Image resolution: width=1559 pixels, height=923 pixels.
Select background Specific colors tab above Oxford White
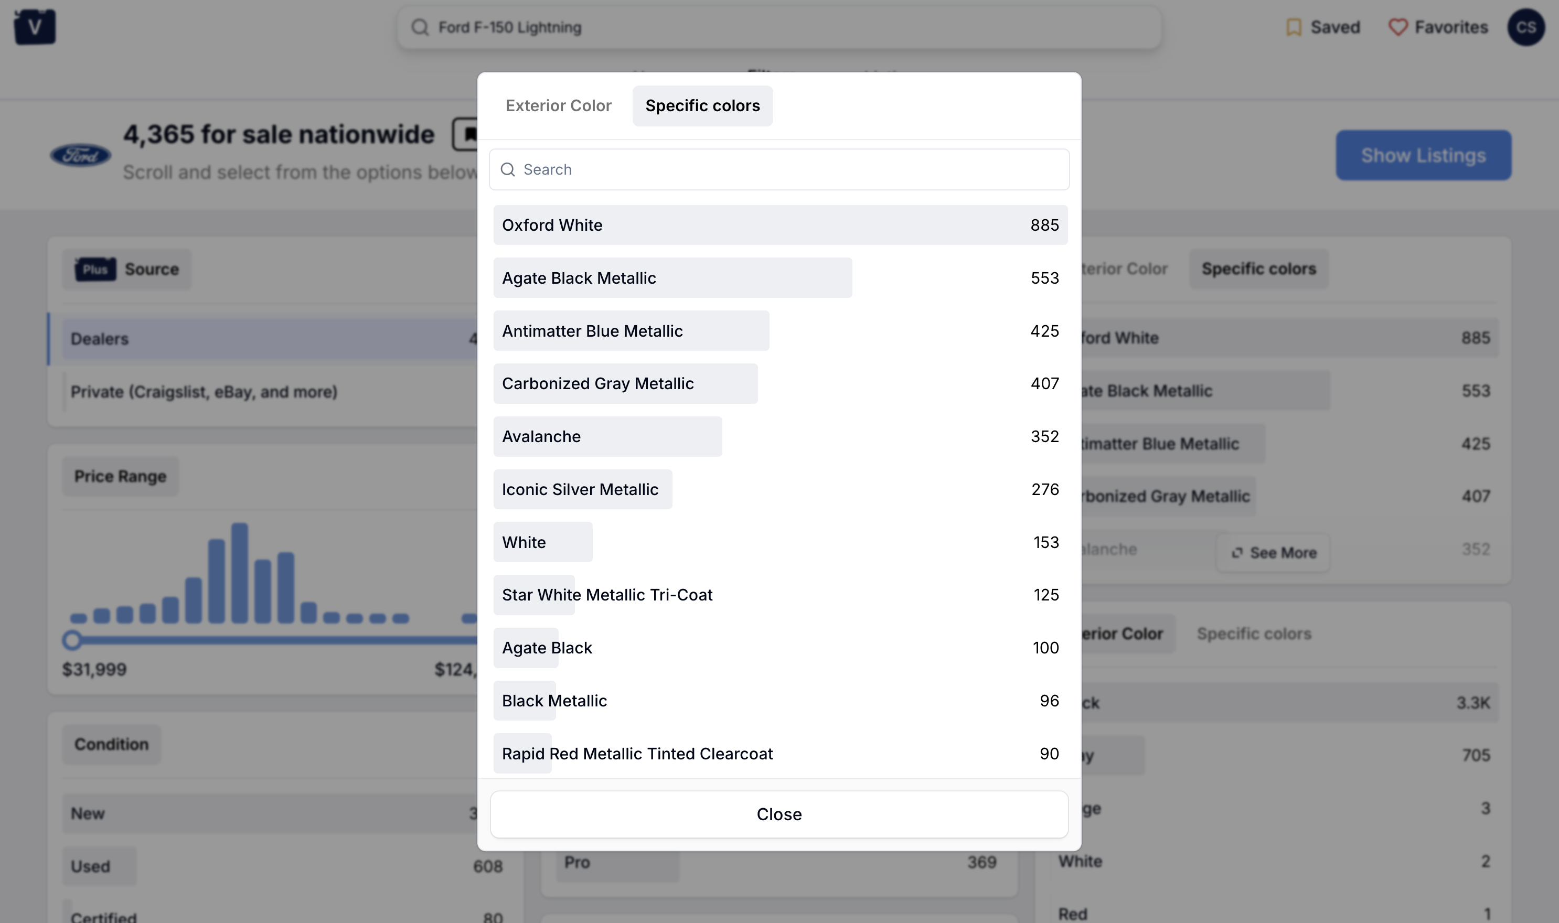pyautogui.click(x=1258, y=269)
